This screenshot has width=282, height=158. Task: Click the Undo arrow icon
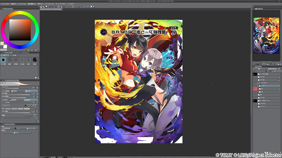point(50,7)
